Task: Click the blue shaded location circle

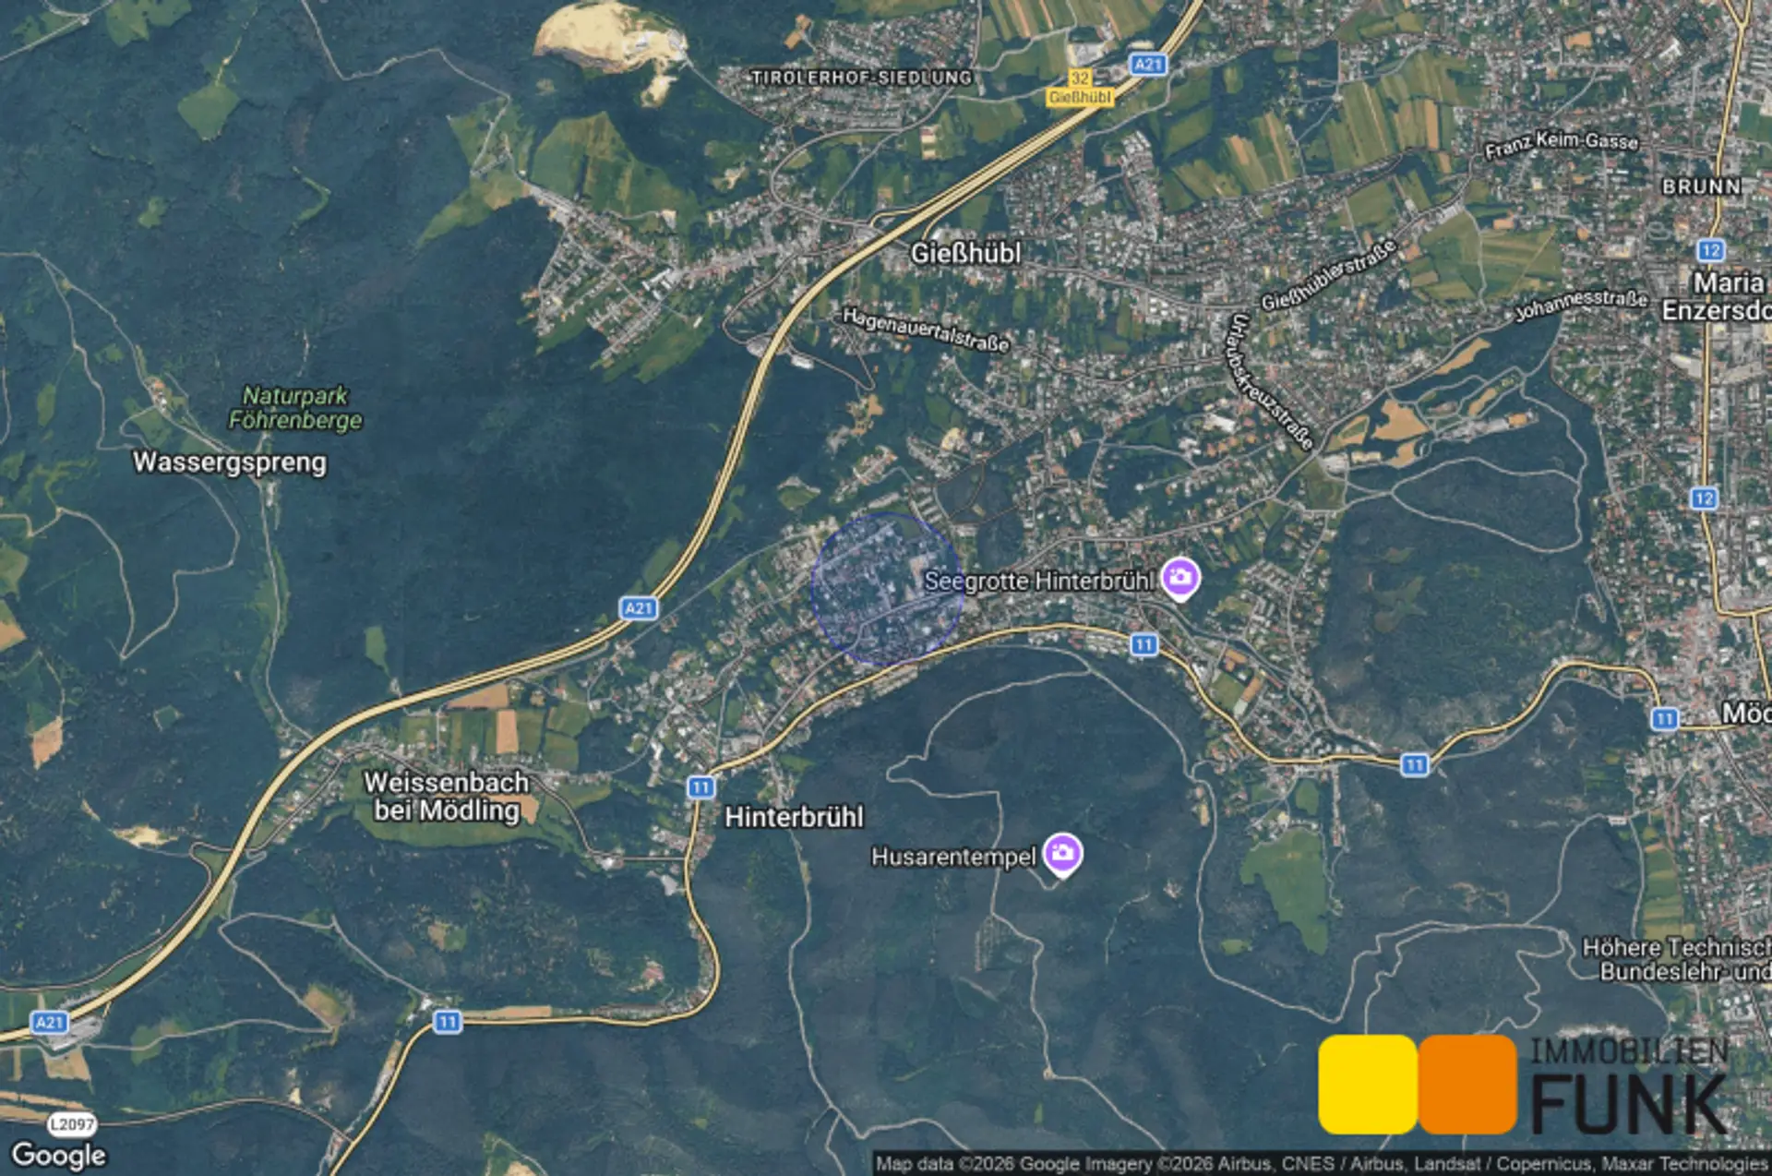Action: (x=888, y=589)
